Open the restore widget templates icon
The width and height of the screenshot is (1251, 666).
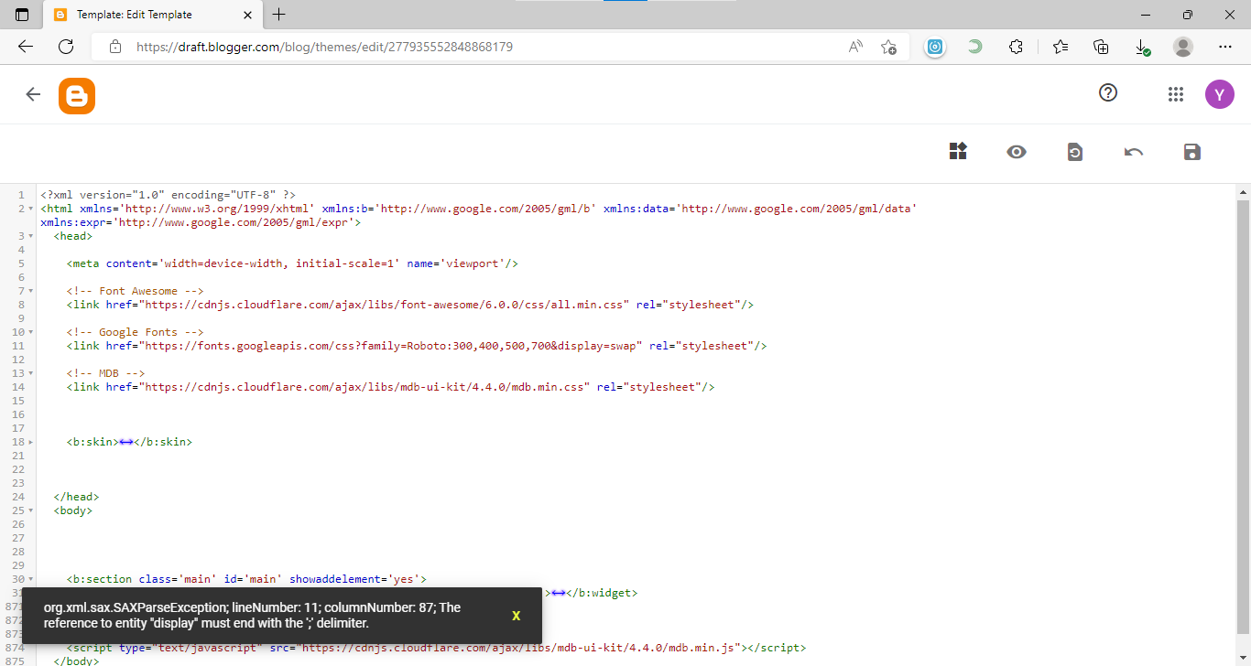(x=1075, y=152)
